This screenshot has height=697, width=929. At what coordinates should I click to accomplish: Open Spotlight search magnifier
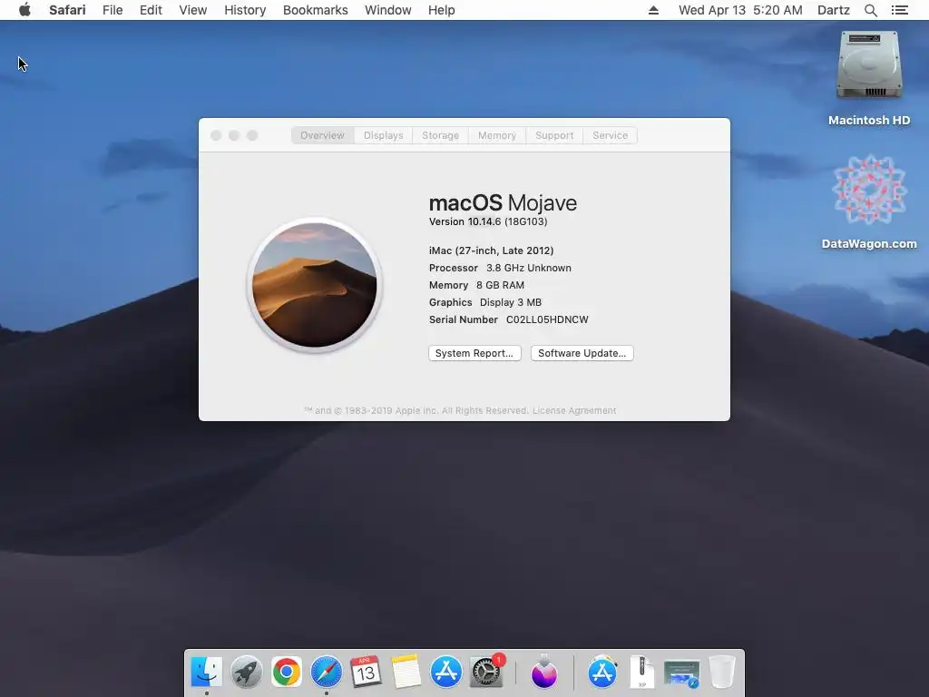[x=870, y=10]
